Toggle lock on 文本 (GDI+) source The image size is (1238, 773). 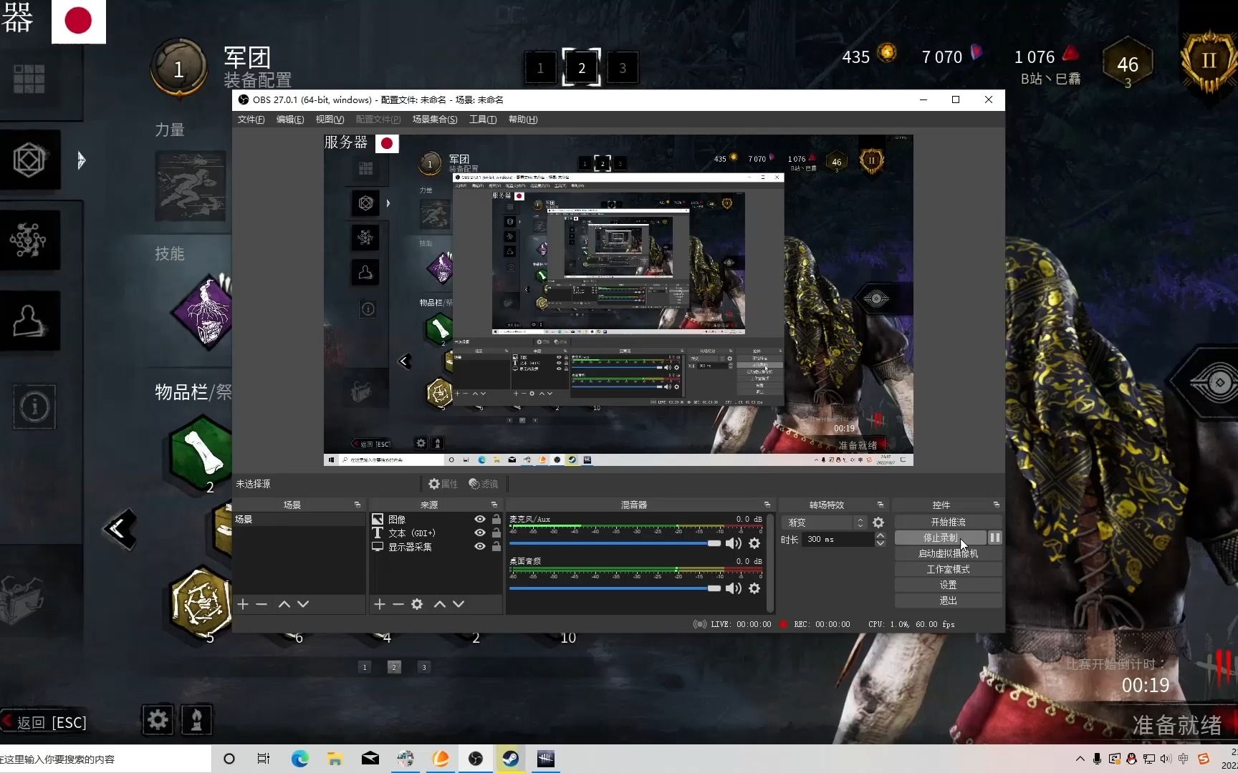click(x=496, y=533)
